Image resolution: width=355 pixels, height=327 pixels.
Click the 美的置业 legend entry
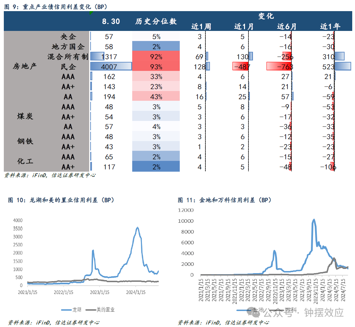(x=100, y=310)
